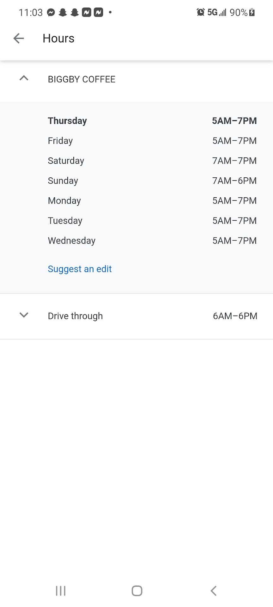Select the Wednesday hours row
273x607 pixels.
pyautogui.click(x=152, y=241)
